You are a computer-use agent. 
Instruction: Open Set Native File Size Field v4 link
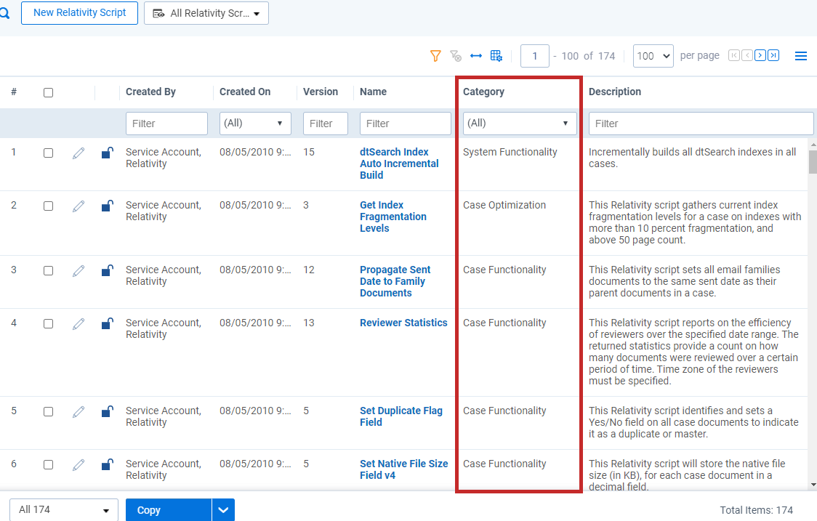(404, 469)
